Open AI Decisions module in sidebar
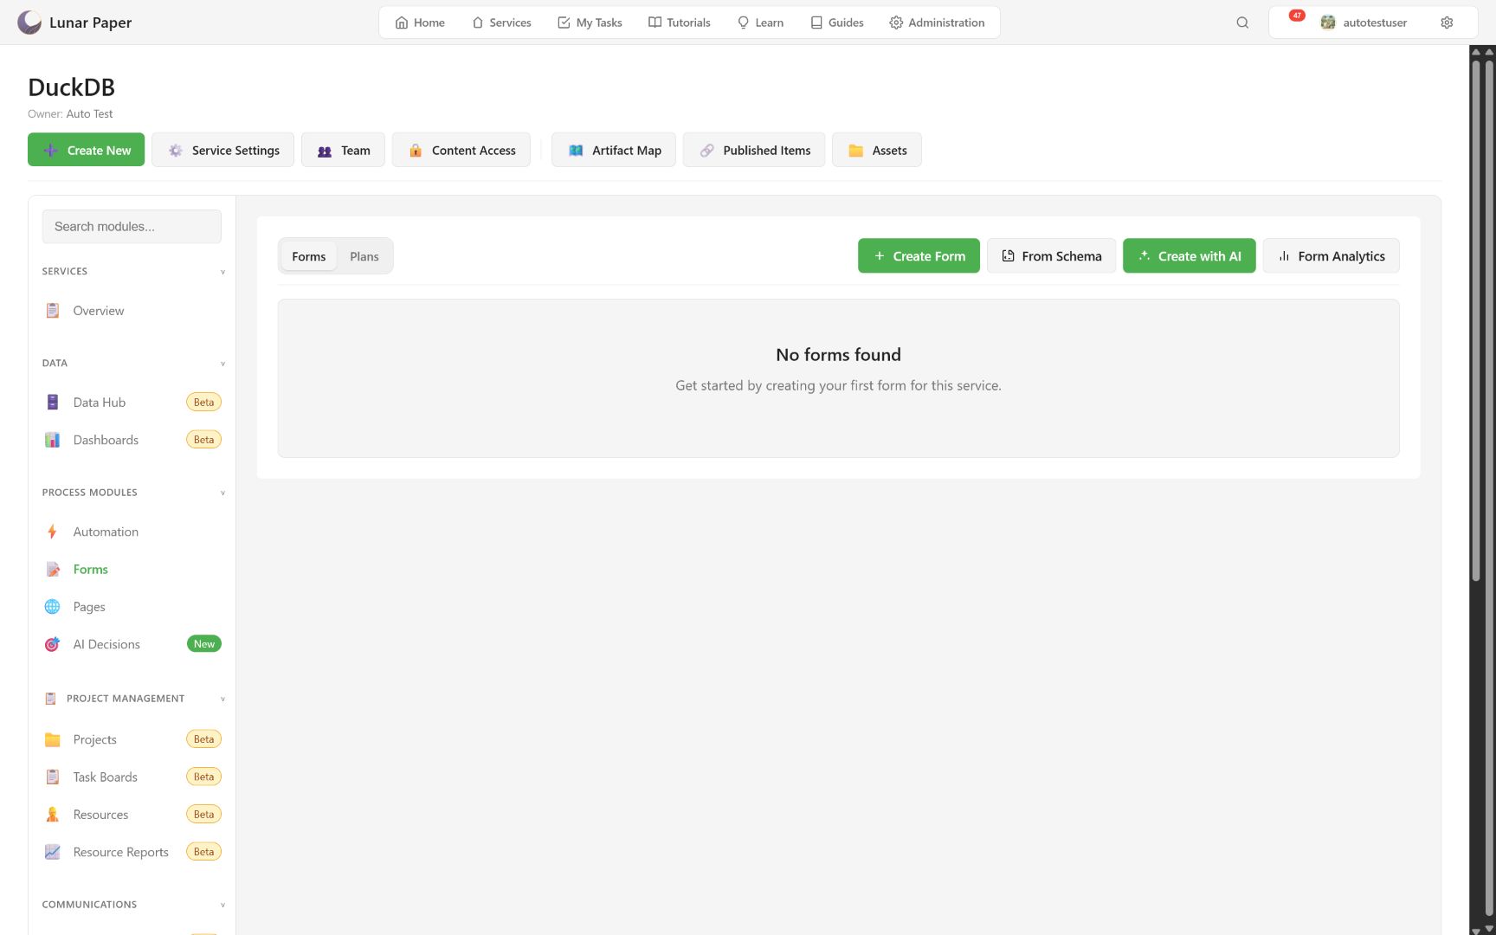Image resolution: width=1496 pixels, height=935 pixels. click(132, 644)
